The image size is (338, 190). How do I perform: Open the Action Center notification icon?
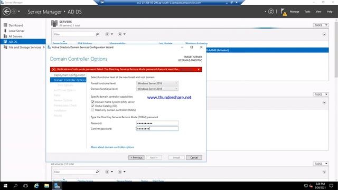pyautogui.click(x=331, y=186)
